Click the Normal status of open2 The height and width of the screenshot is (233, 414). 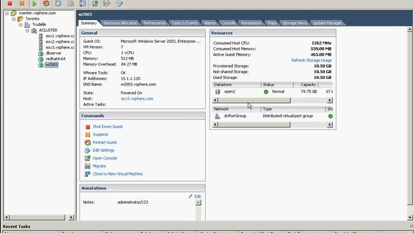point(278,92)
